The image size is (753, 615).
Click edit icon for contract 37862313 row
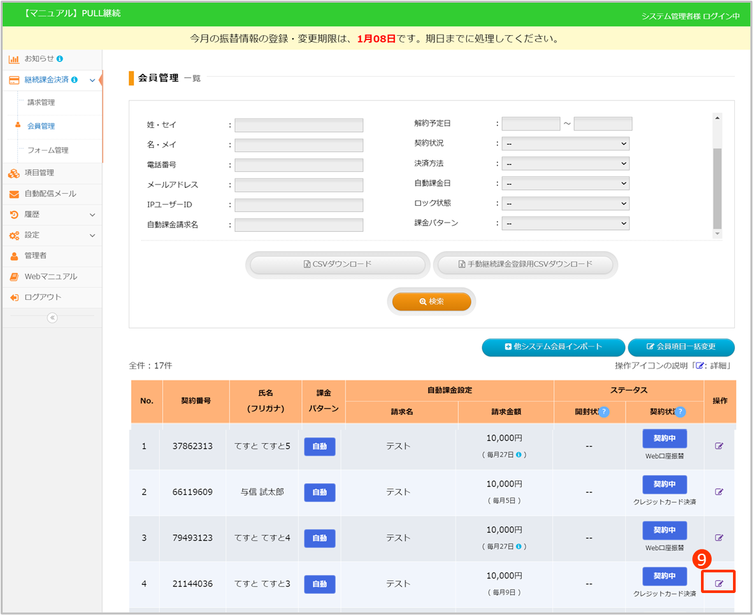(x=719, y=446)
